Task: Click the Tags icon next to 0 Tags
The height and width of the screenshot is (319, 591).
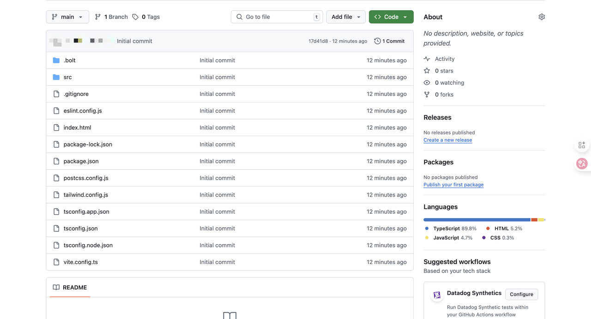Action: tap(135, 17)
